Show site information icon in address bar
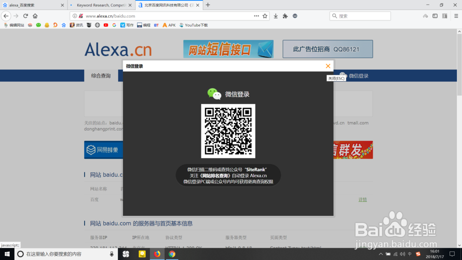The height and width of the screenshot is (260, 462). coord(75,16)
